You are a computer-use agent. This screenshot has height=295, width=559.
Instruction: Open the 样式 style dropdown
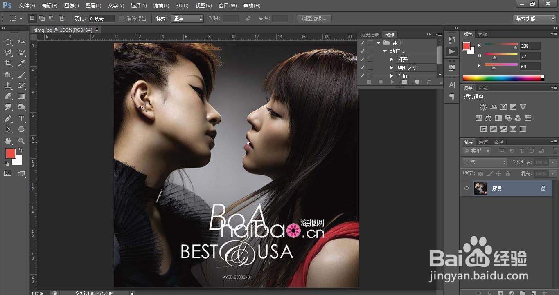click(187, 18)
